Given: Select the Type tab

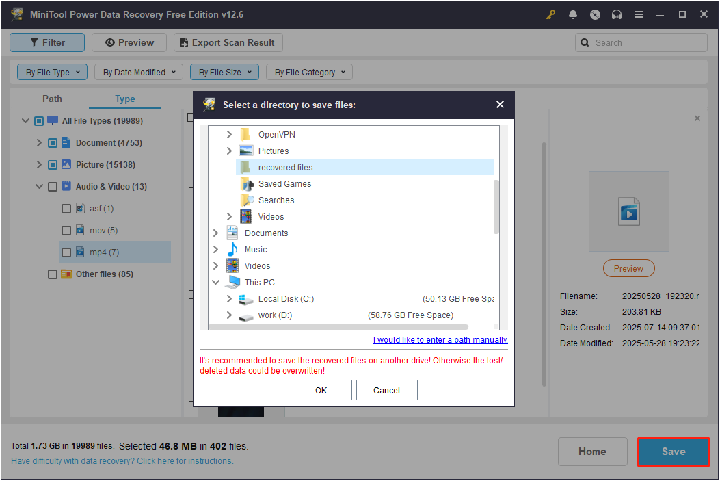Looking at the screenshot, I should point(124,99).
